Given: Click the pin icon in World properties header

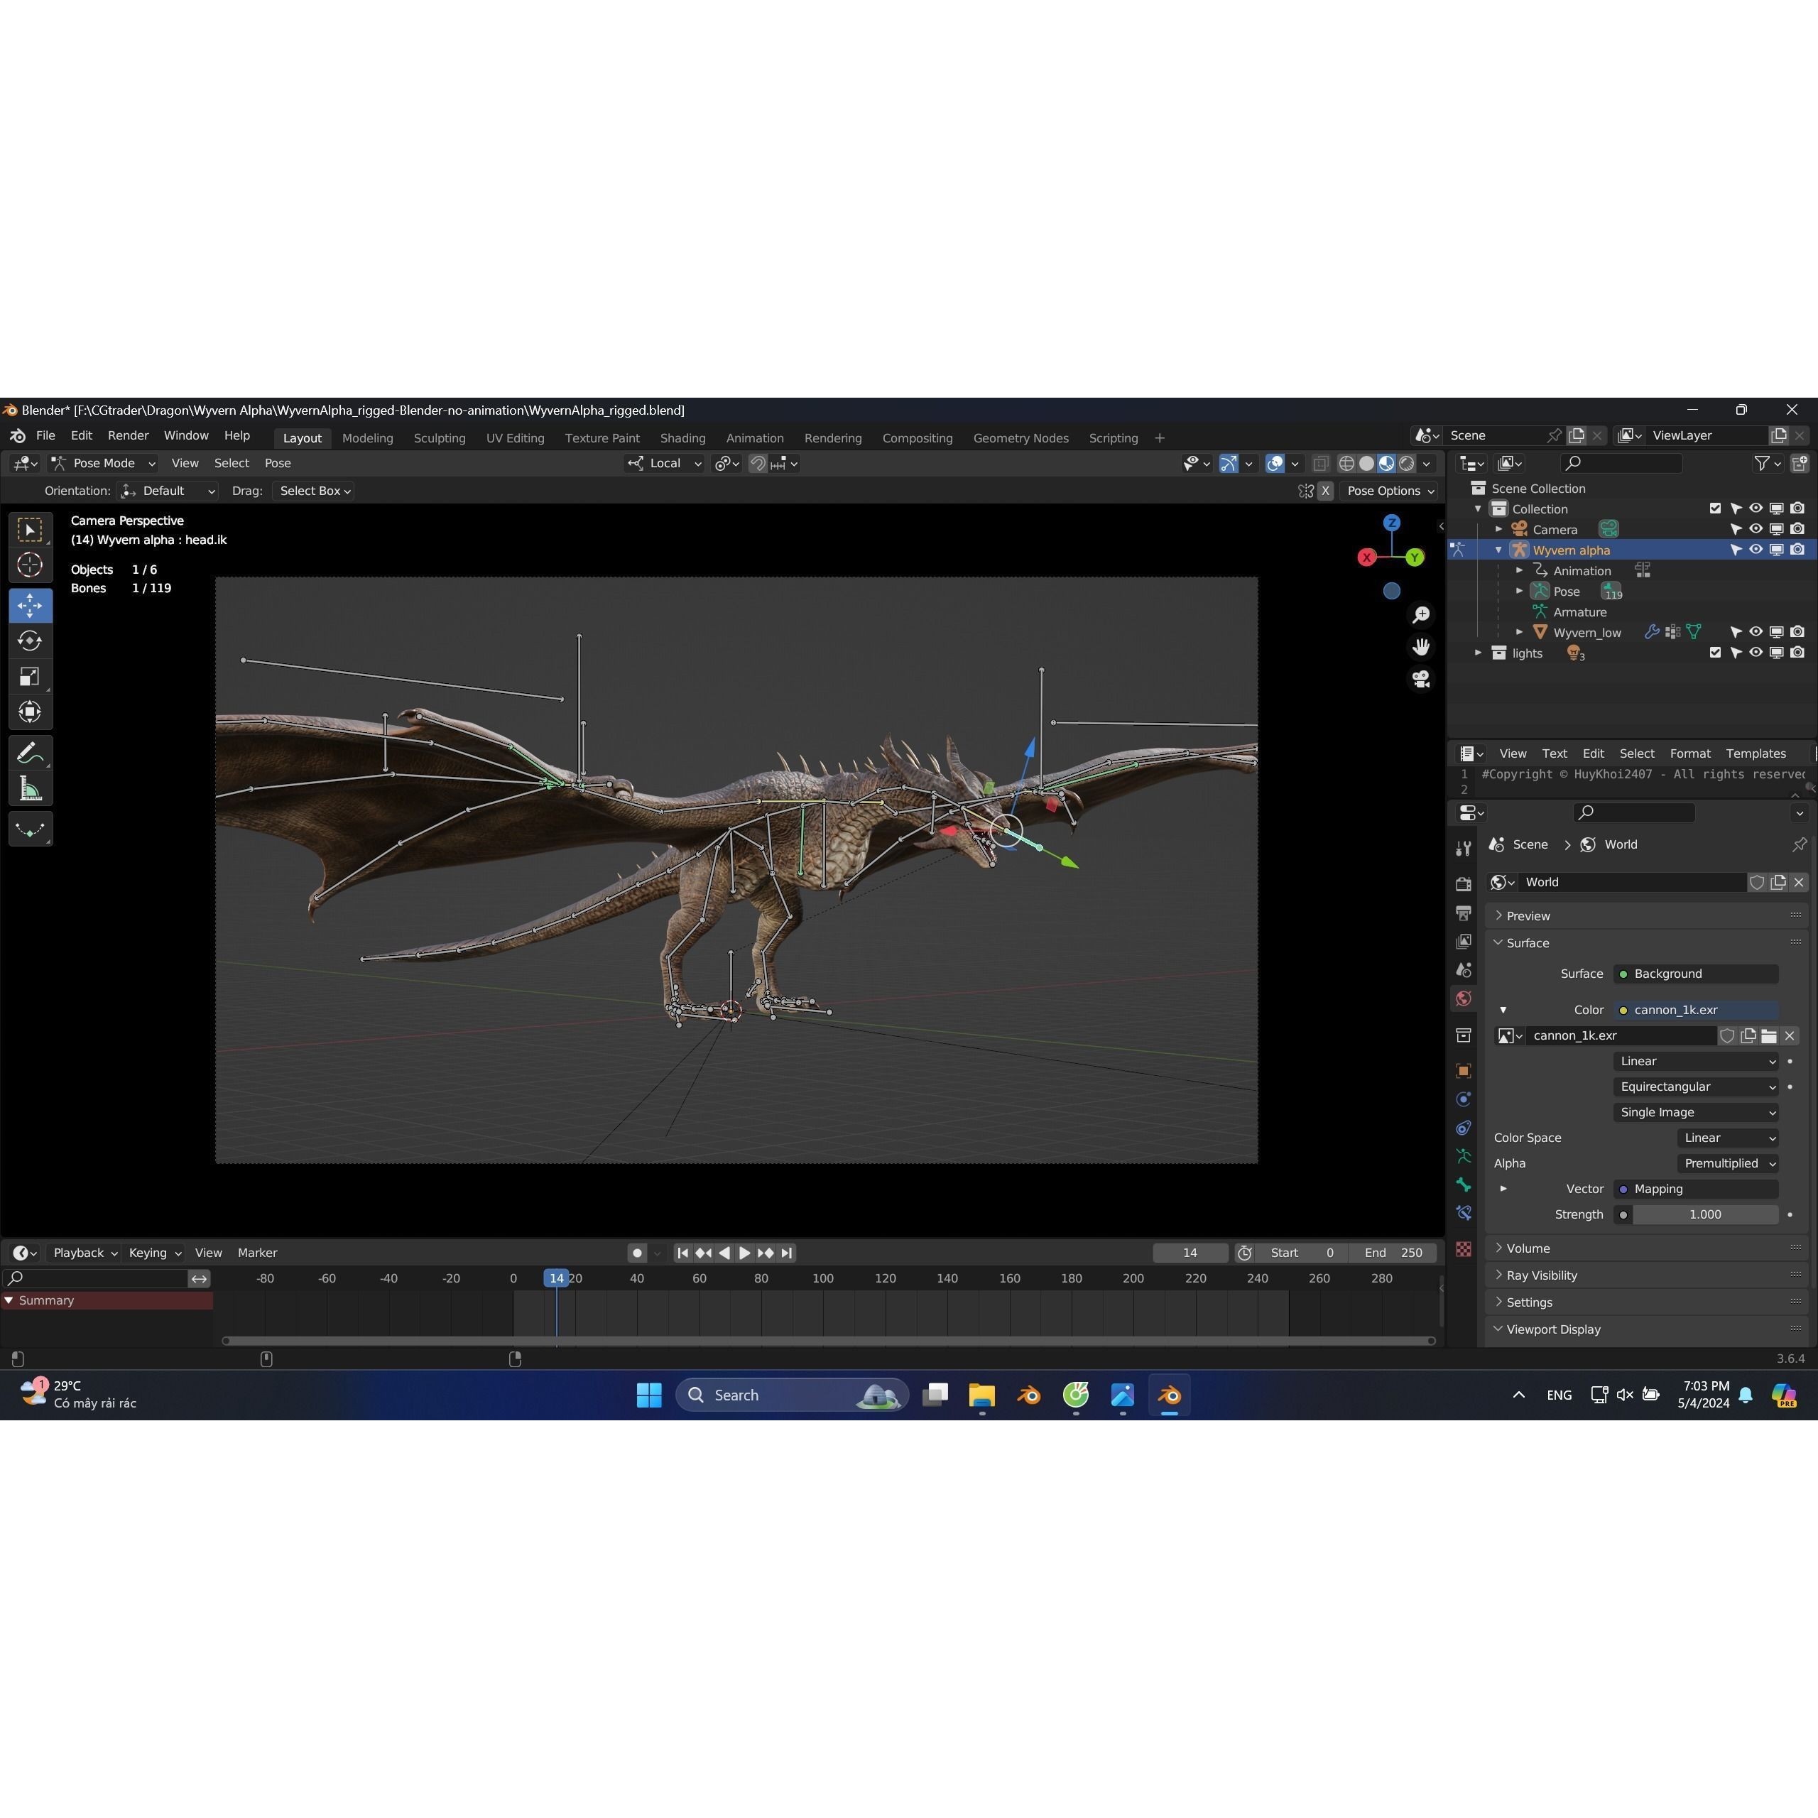Looking at the screenshot, I should (x=1799, y=844).
